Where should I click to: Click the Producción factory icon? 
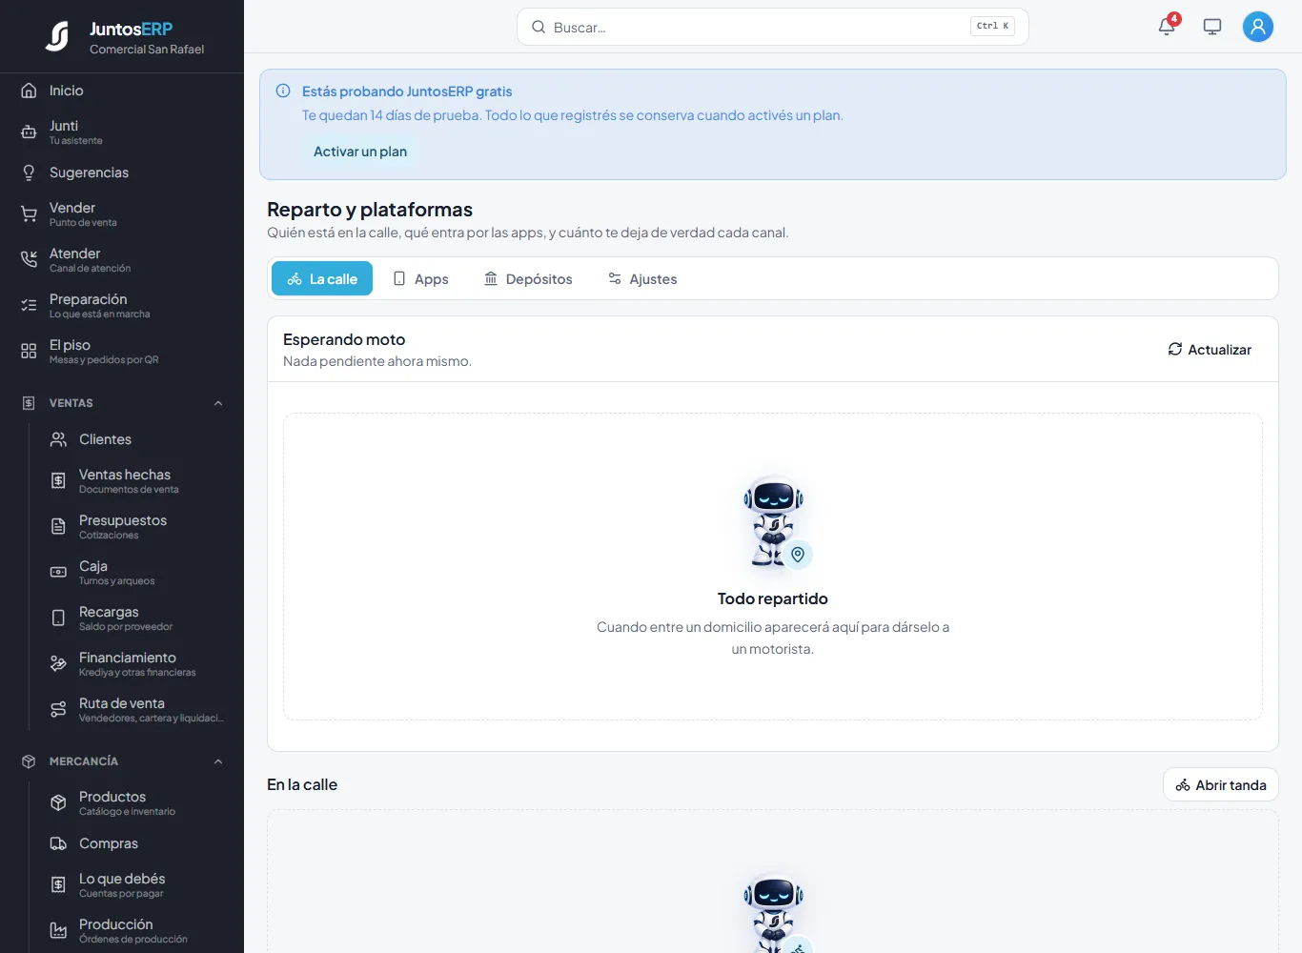coord(58,931)
